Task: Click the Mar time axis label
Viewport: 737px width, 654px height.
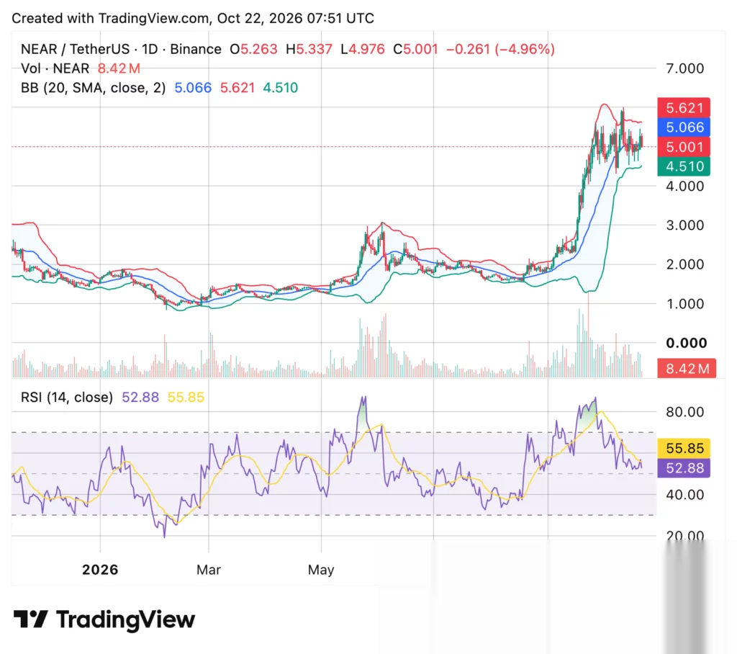Action: (x=209, y=570)
